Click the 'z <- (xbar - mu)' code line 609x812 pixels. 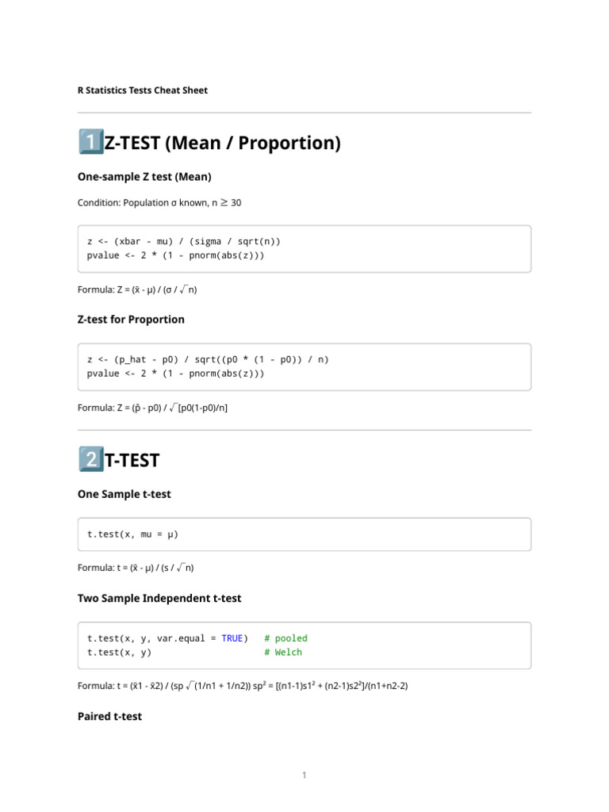point(184,241)
